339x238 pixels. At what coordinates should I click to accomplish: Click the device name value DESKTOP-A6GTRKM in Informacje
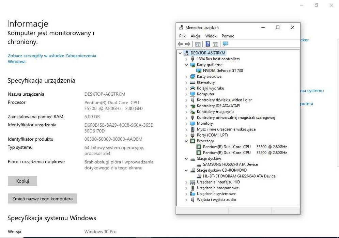click(105, 94)
